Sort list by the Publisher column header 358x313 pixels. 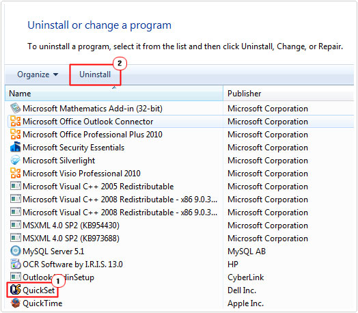pyautogui.click(x=288, y=94)
